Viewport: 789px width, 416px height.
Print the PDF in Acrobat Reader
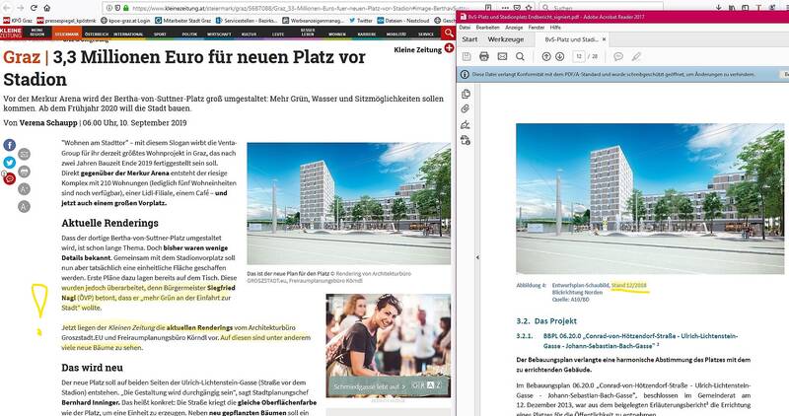point(484,56)
